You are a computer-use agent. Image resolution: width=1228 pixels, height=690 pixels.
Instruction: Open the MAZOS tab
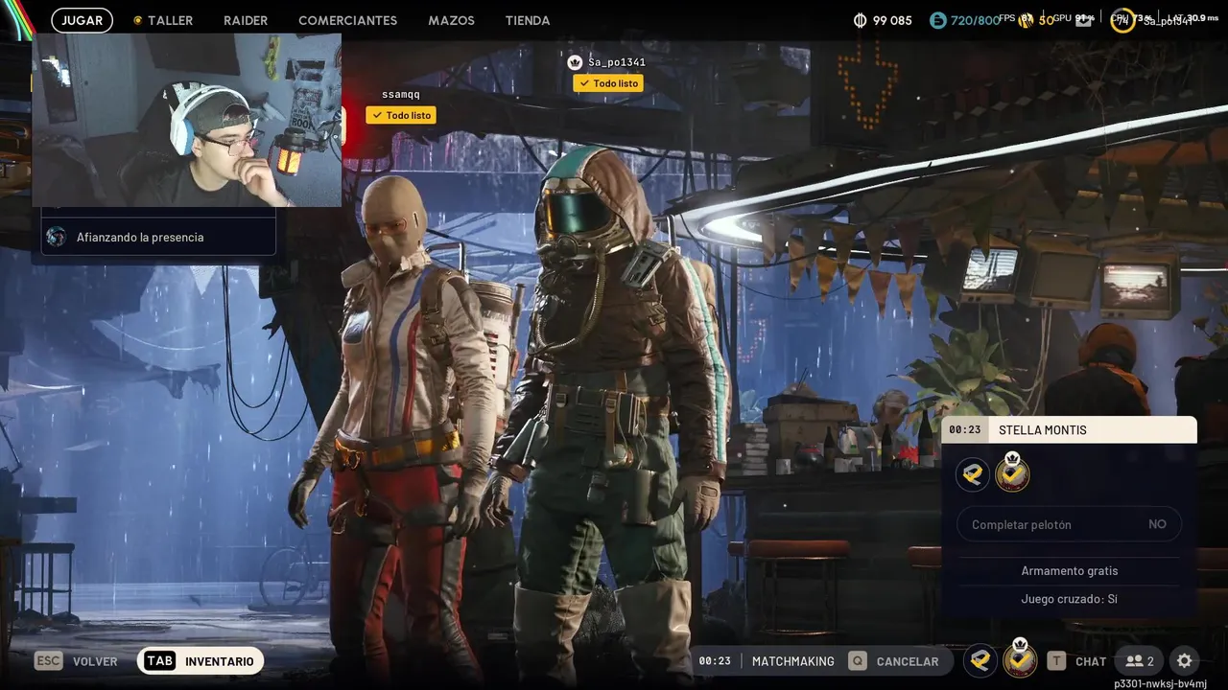pyautogui.click(x=451, y=20)
